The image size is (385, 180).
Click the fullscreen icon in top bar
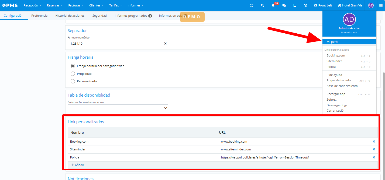(252, 5)
